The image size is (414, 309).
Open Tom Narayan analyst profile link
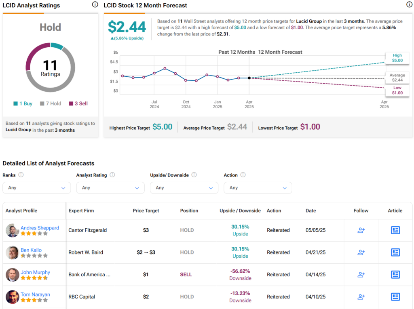[x=35, y=294]
